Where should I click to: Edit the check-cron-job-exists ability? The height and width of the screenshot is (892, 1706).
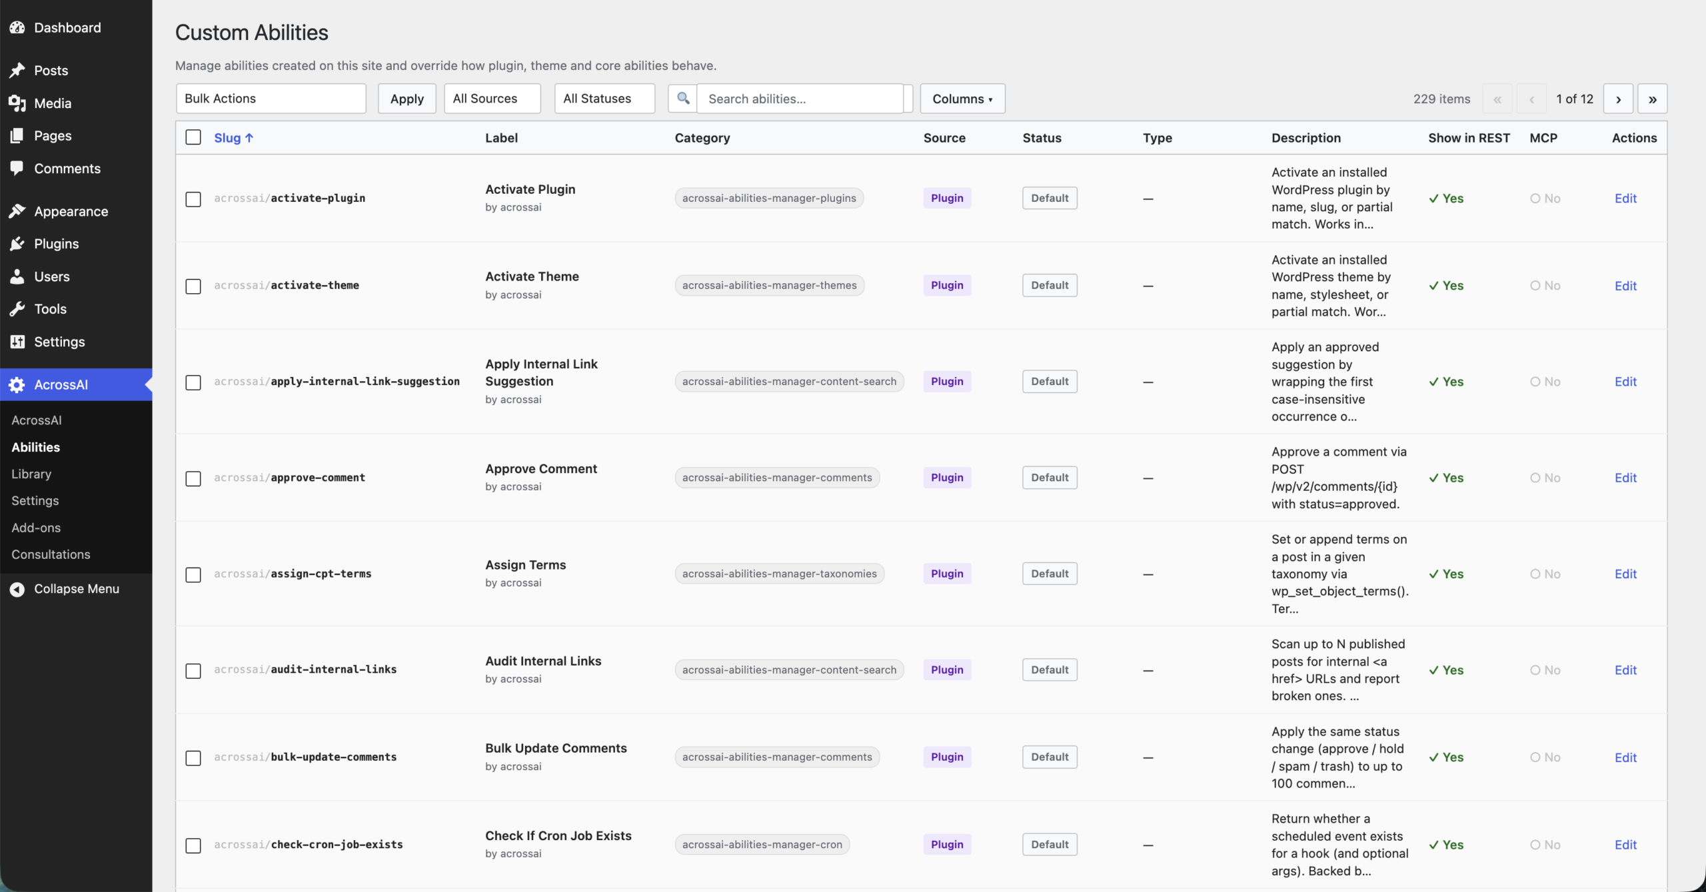tap(1625, 845)
